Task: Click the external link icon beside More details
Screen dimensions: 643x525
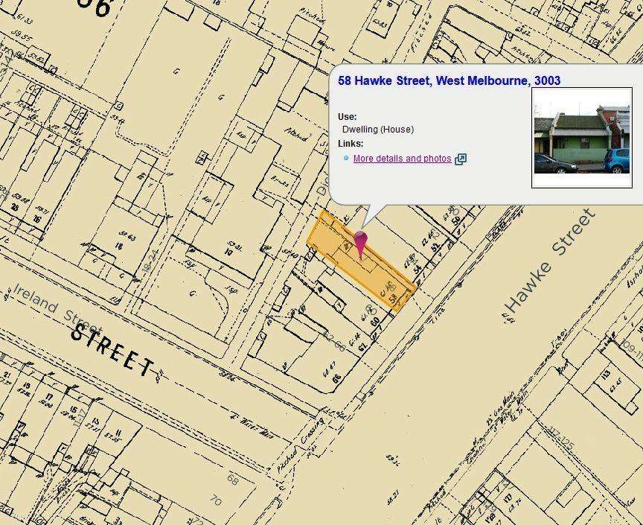Action: [x=461, y=159]
